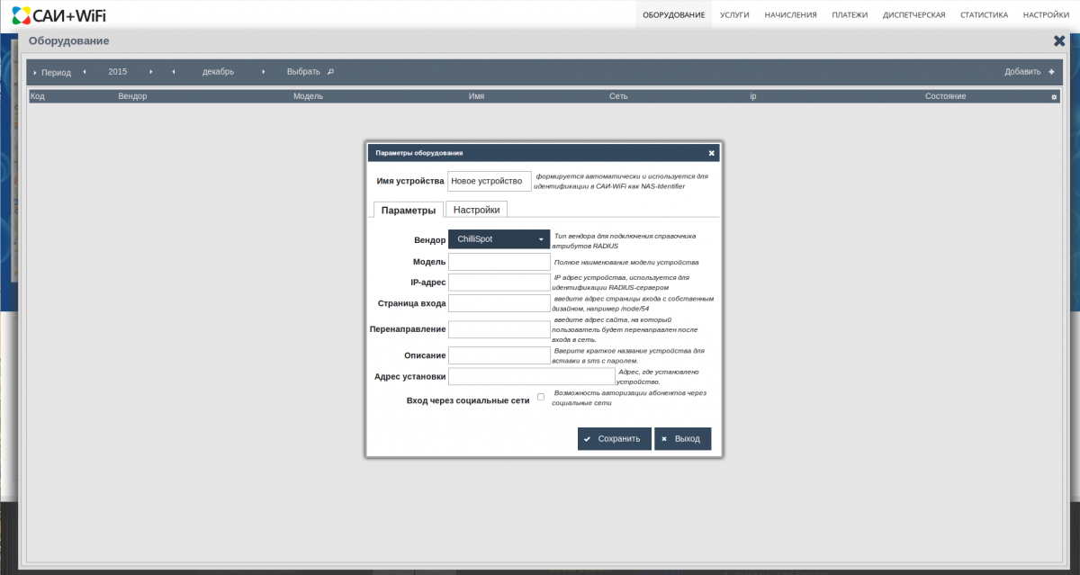The image size is (1080, 575).
Task: Click into the Адрес установки field
Action: (531, 376)
